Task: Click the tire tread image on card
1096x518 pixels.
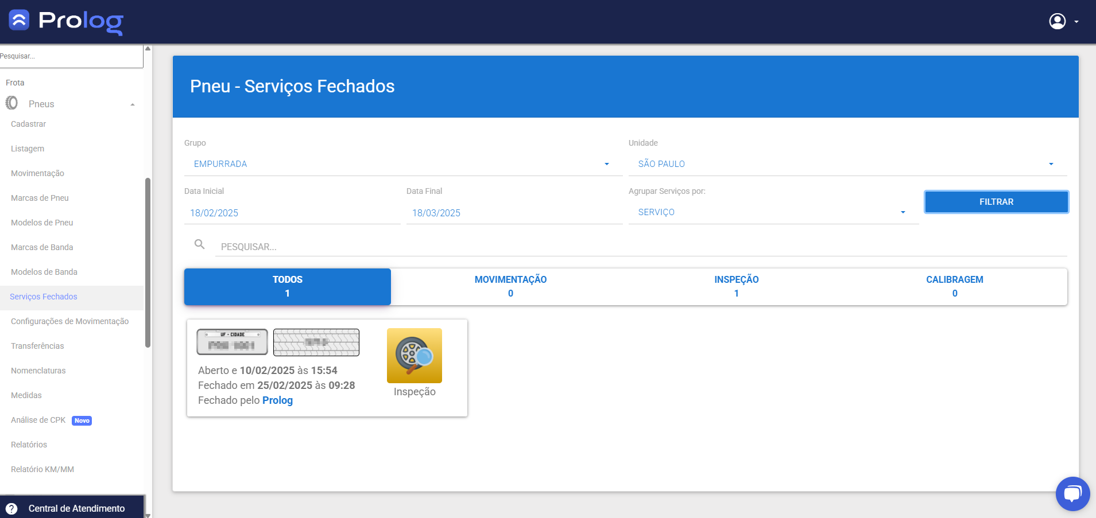Action: (x=316, y=342)
